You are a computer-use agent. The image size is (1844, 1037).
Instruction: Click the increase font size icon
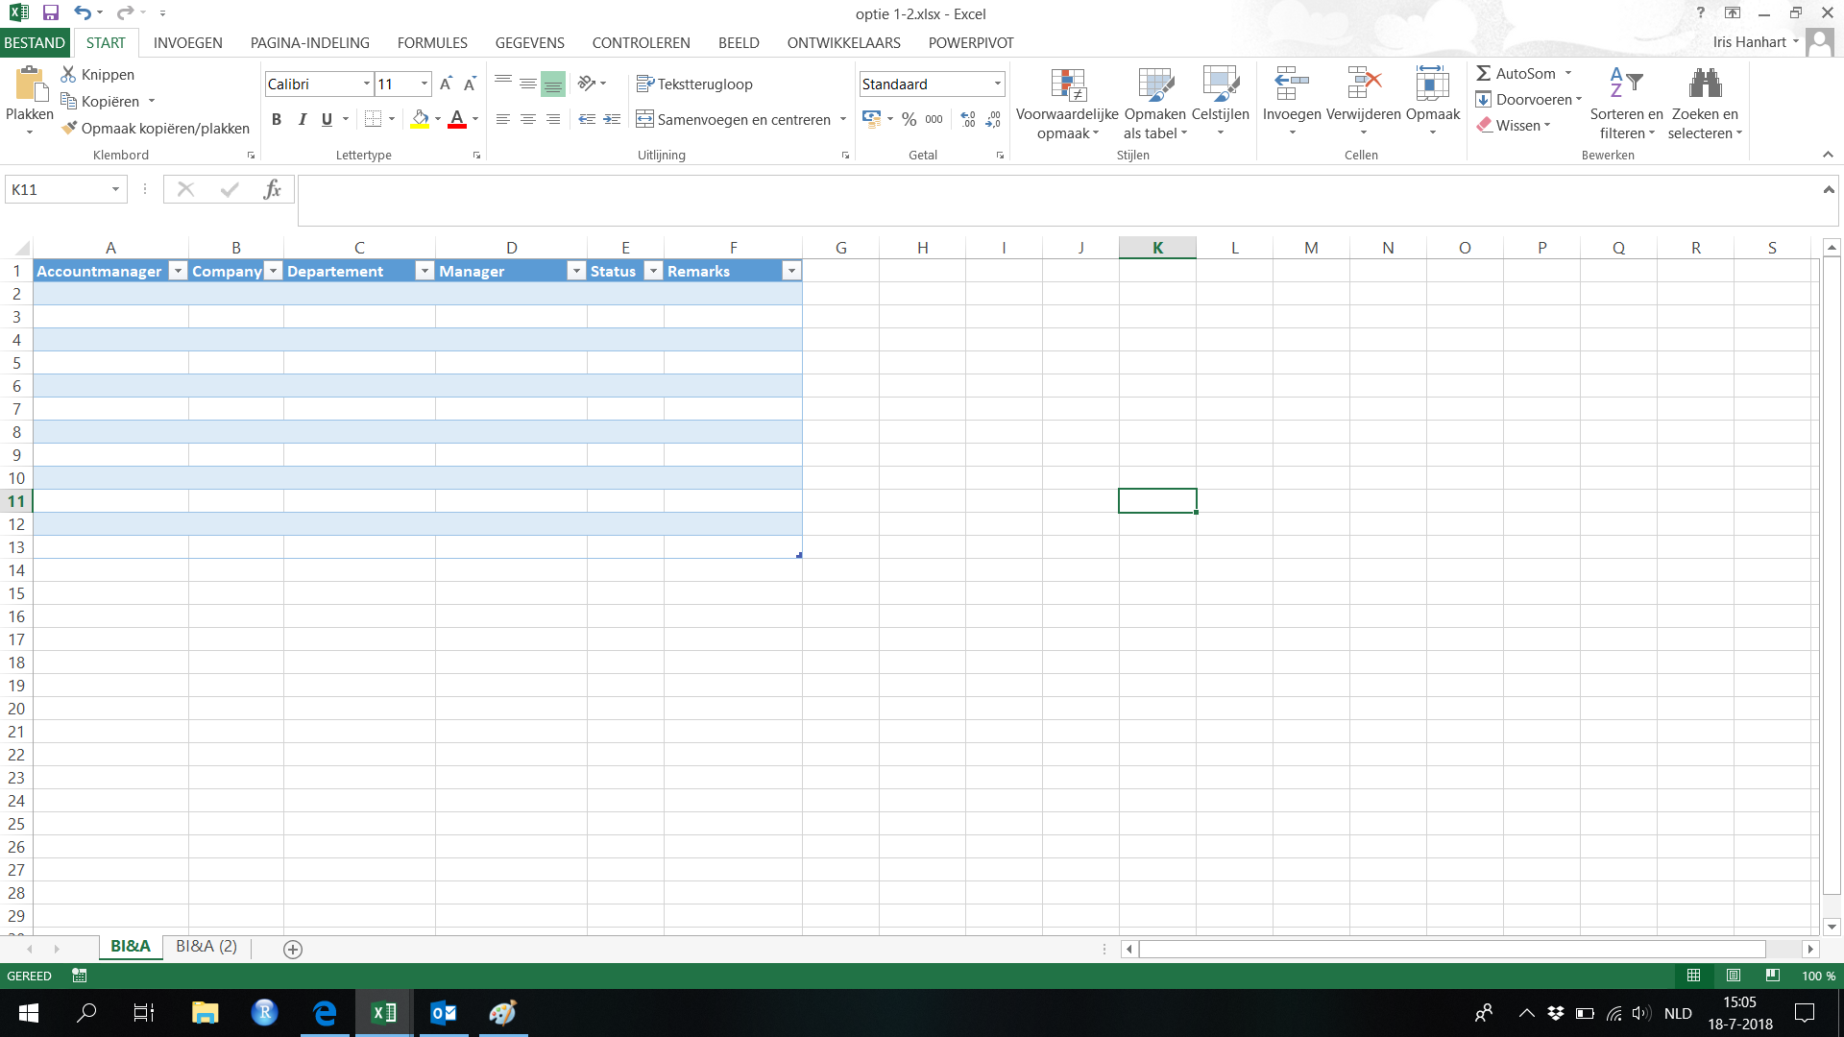446,84
